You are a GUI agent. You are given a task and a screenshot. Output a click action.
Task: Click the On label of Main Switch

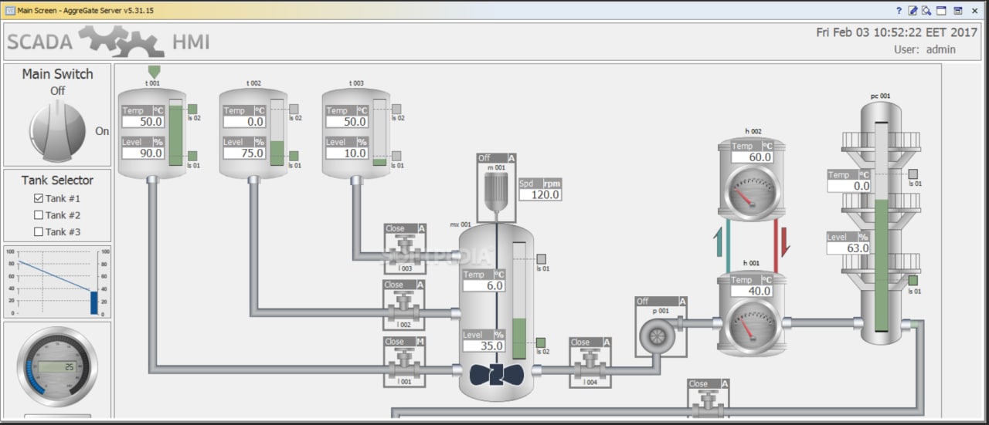(102, 131)
